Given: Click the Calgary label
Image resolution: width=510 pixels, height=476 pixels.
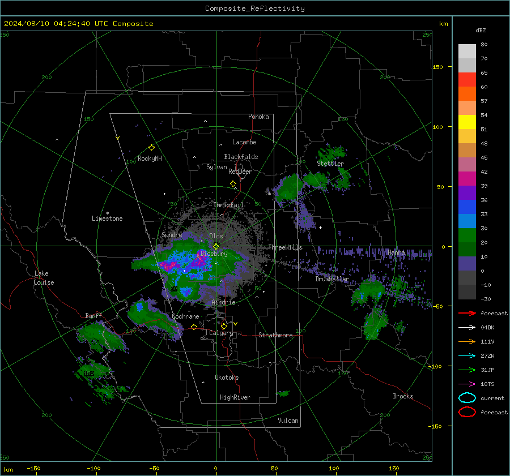Looking at the screenshot, I should click(221, 333).
